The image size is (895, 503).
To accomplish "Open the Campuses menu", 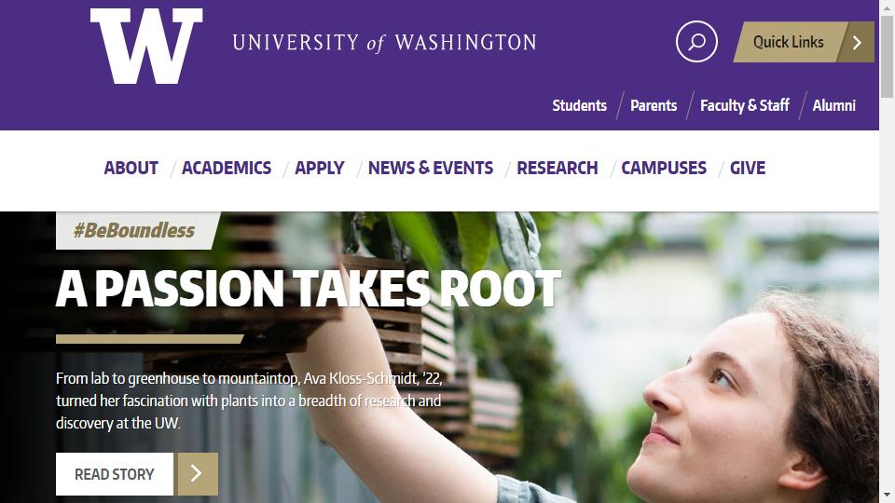I will point(664,168).
